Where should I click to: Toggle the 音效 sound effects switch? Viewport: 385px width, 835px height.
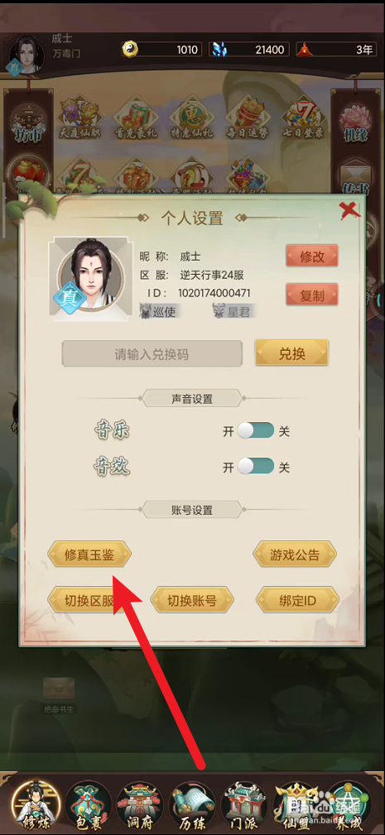coord(256,467)
